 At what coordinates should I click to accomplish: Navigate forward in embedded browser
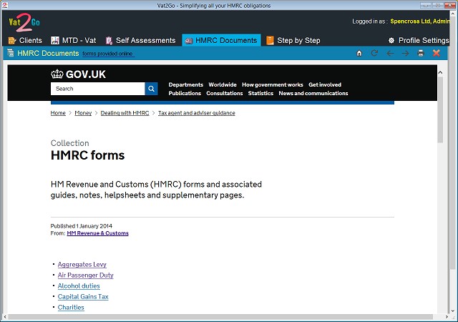click(x=406, y=53)
